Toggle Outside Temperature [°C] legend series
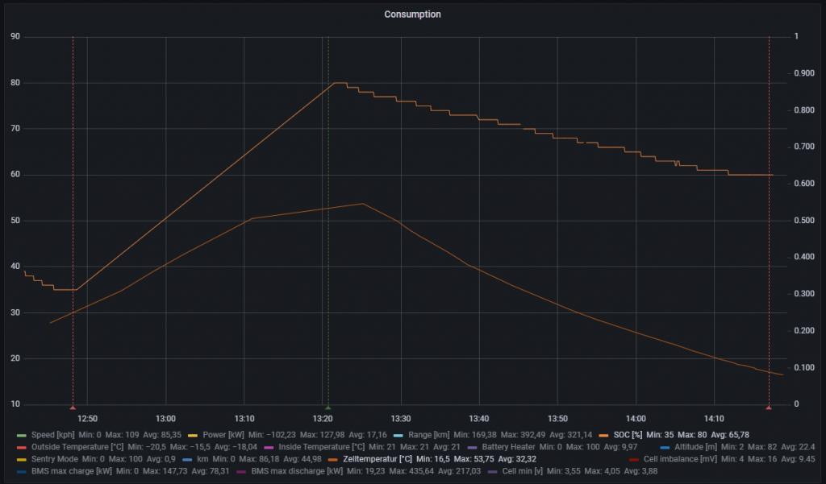The width and height of the screenshot is (826, 484). pos(77,447)
